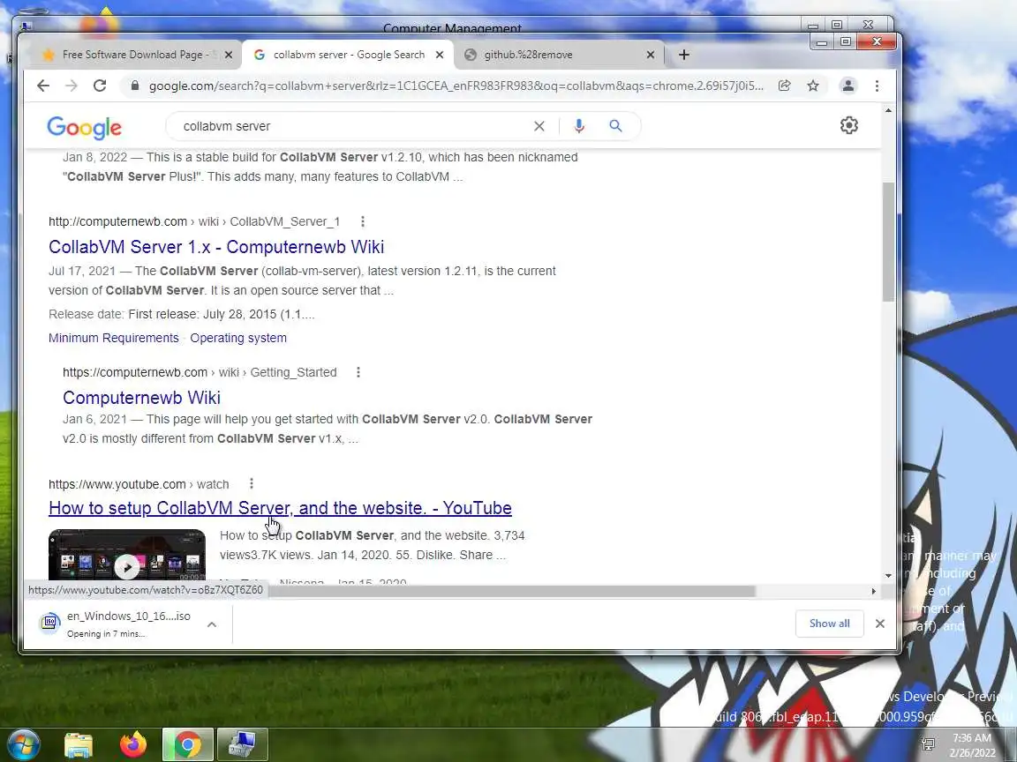The image size is (1017, 762).
Task: Switch to Computer Management taskbar button
Action: pyautogui.click(x=242, y=744)
